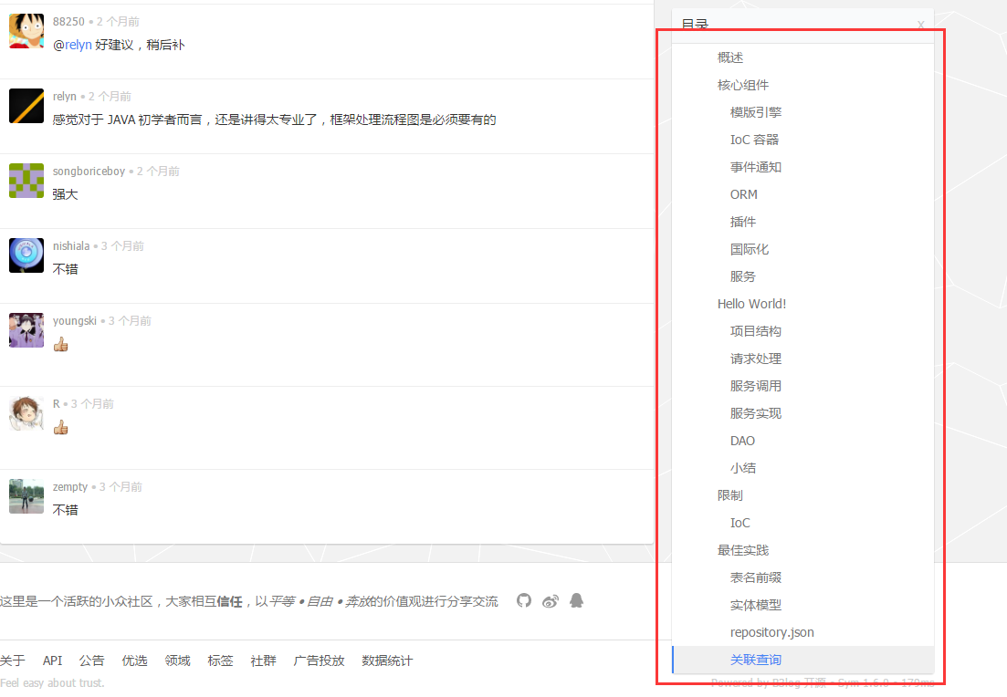
Task: Jump to the repository.json section
Action: 772,633
